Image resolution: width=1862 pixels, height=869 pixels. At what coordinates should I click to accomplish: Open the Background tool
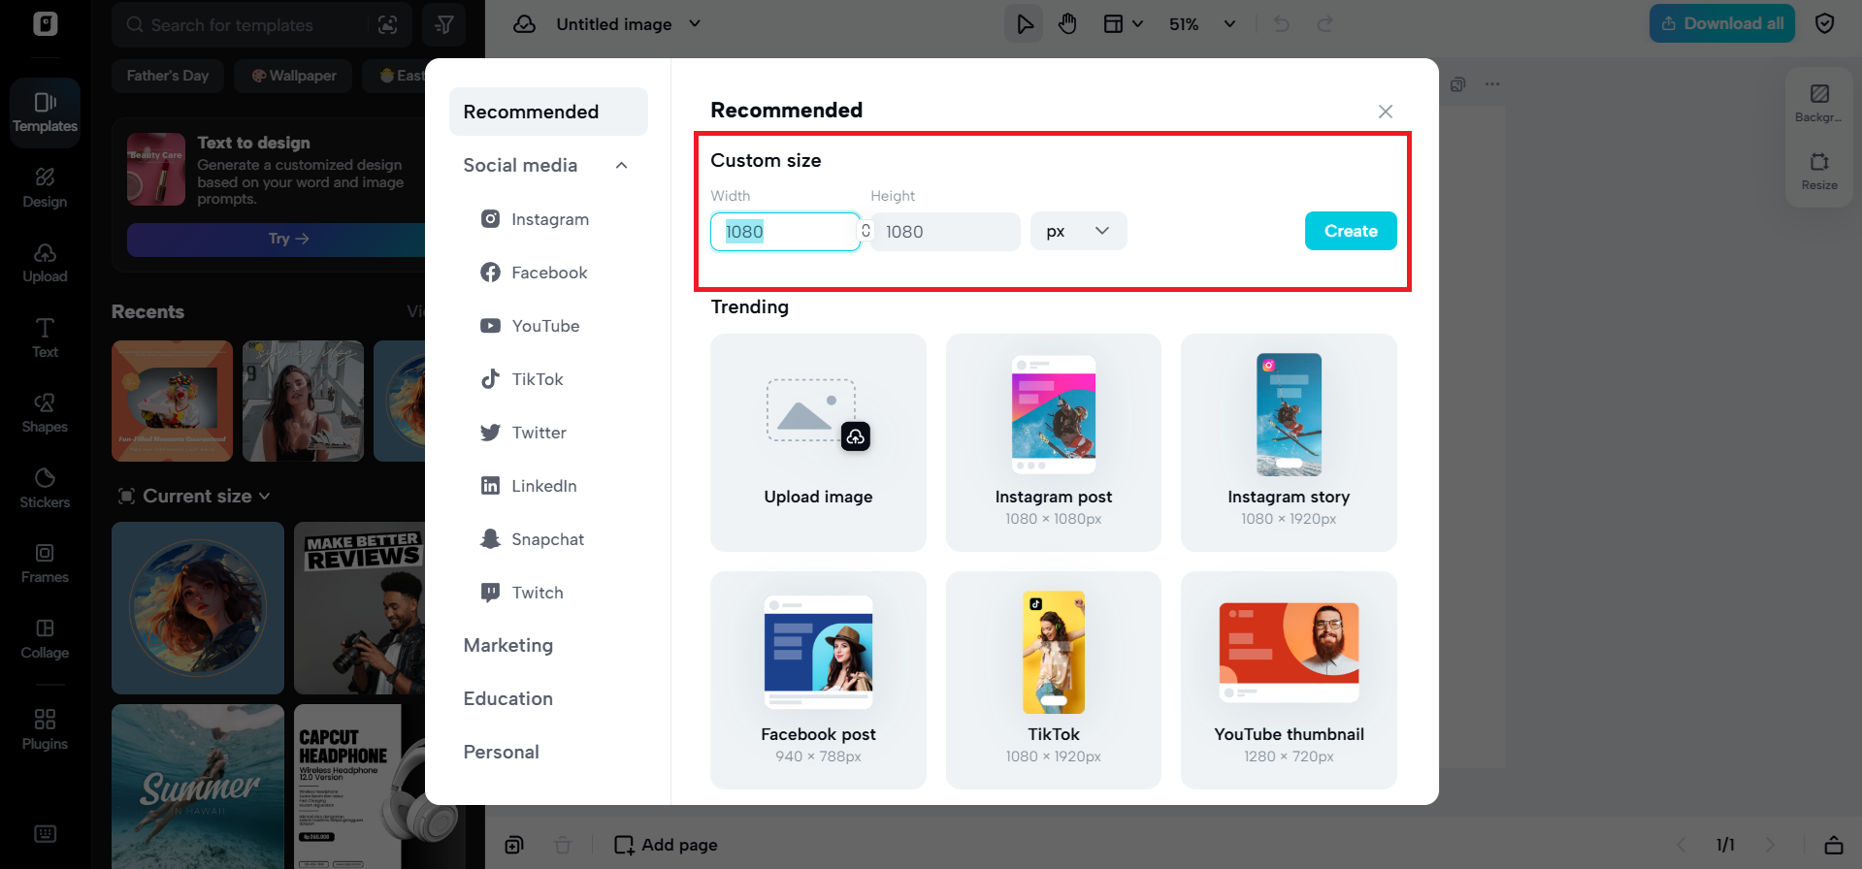pyautogui.click(x=1819, y=103)
